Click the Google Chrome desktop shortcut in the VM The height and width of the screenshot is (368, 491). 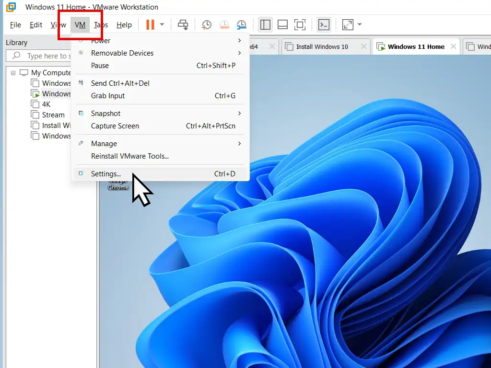pyautogui.click(x=118, y=185)
